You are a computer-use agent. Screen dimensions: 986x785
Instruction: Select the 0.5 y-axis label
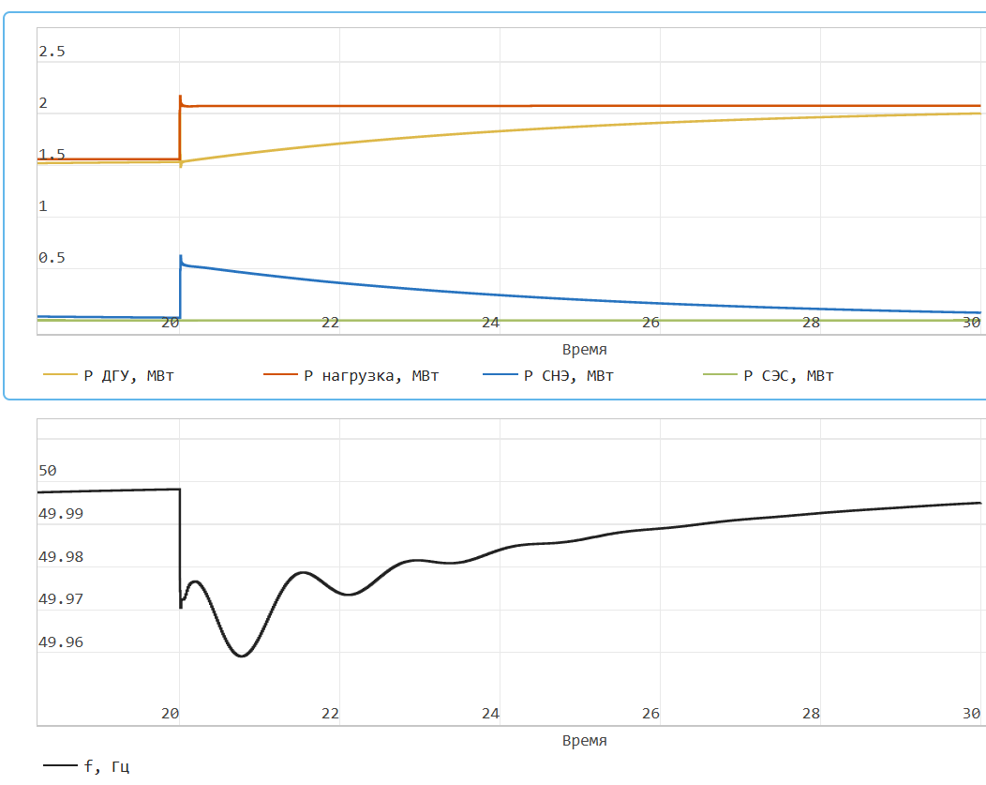click(x=52, y=258)
